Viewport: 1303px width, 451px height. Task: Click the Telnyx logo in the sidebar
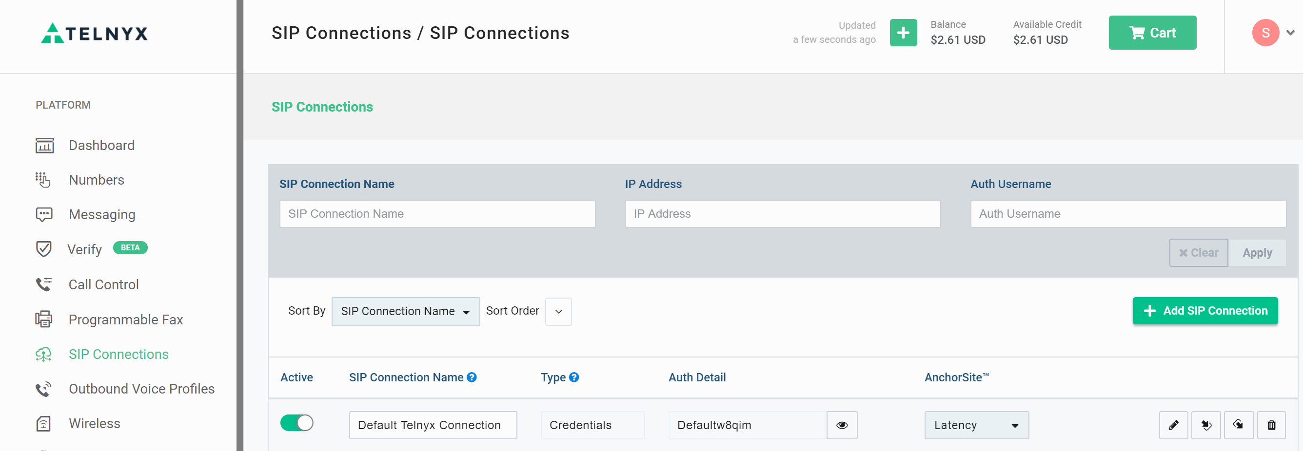95,33
